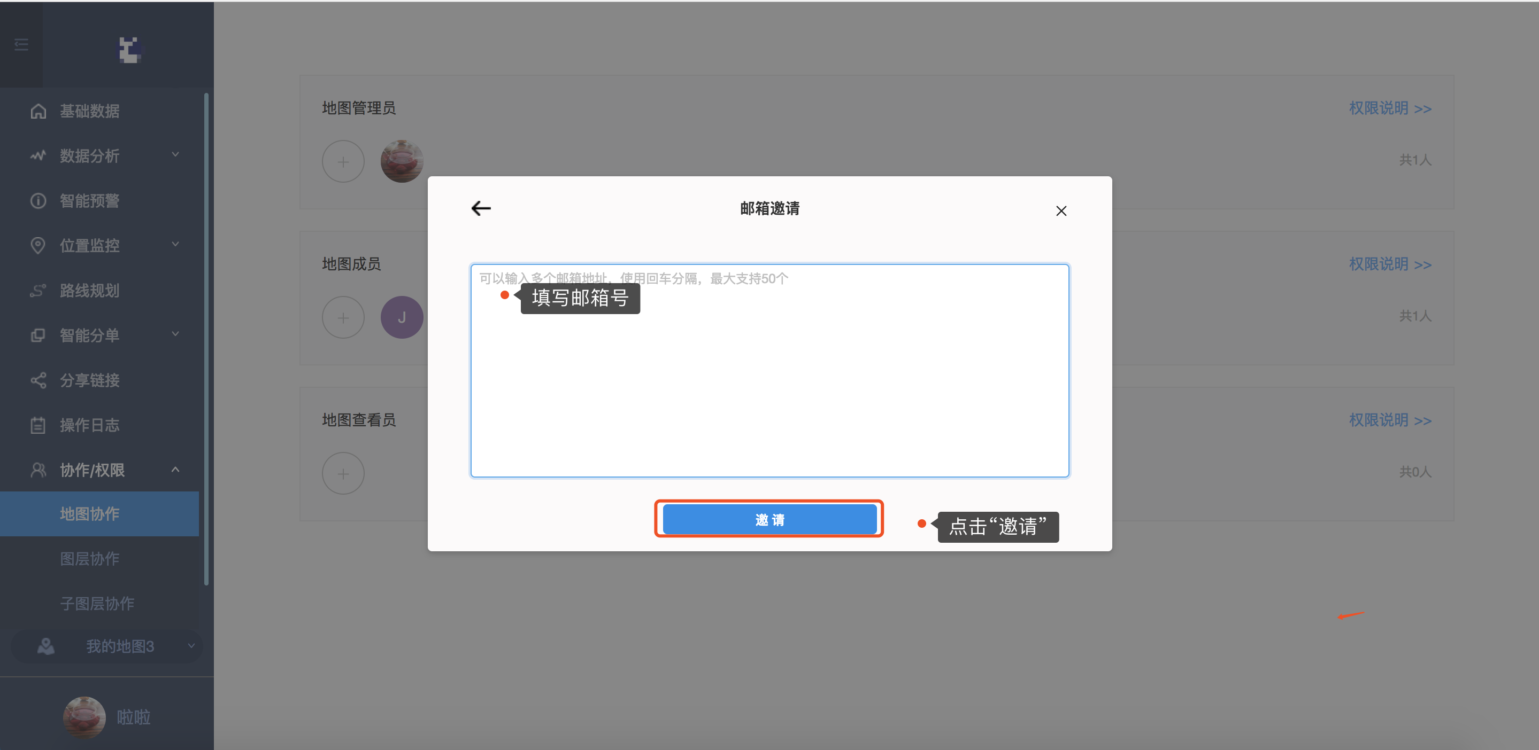Open 权限说明 link for 地图成员

pos(1390,264)
